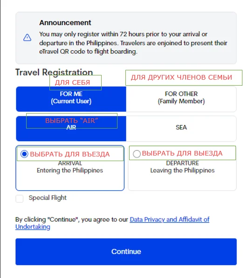
Task: Click the announcement warning triangle icon
Action: 27,37
